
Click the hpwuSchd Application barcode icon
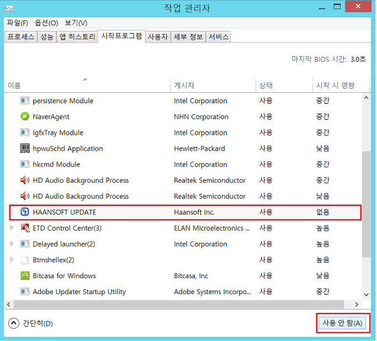click(25, 148)
